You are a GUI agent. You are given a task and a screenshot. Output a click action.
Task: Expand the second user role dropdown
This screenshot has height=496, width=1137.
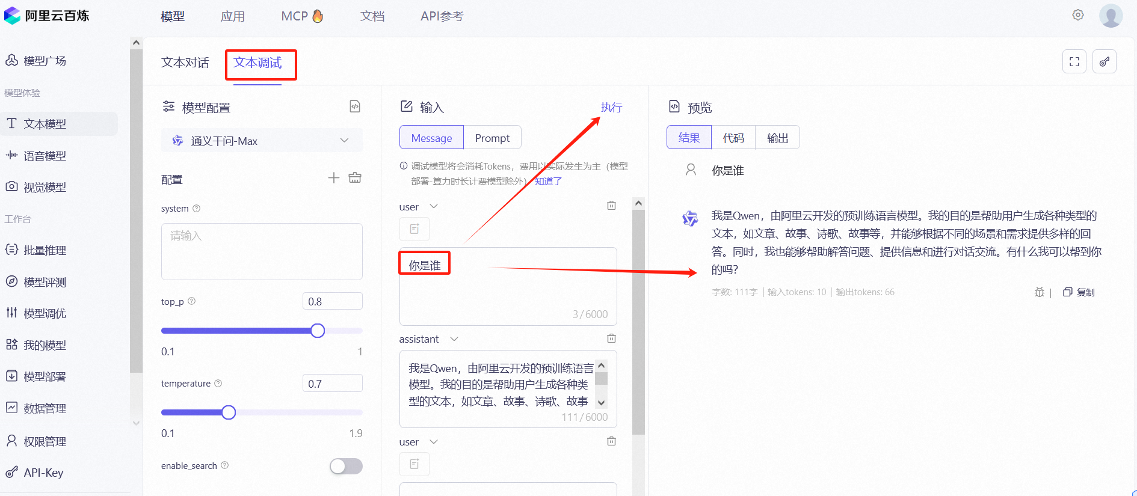tap(434, 442)
